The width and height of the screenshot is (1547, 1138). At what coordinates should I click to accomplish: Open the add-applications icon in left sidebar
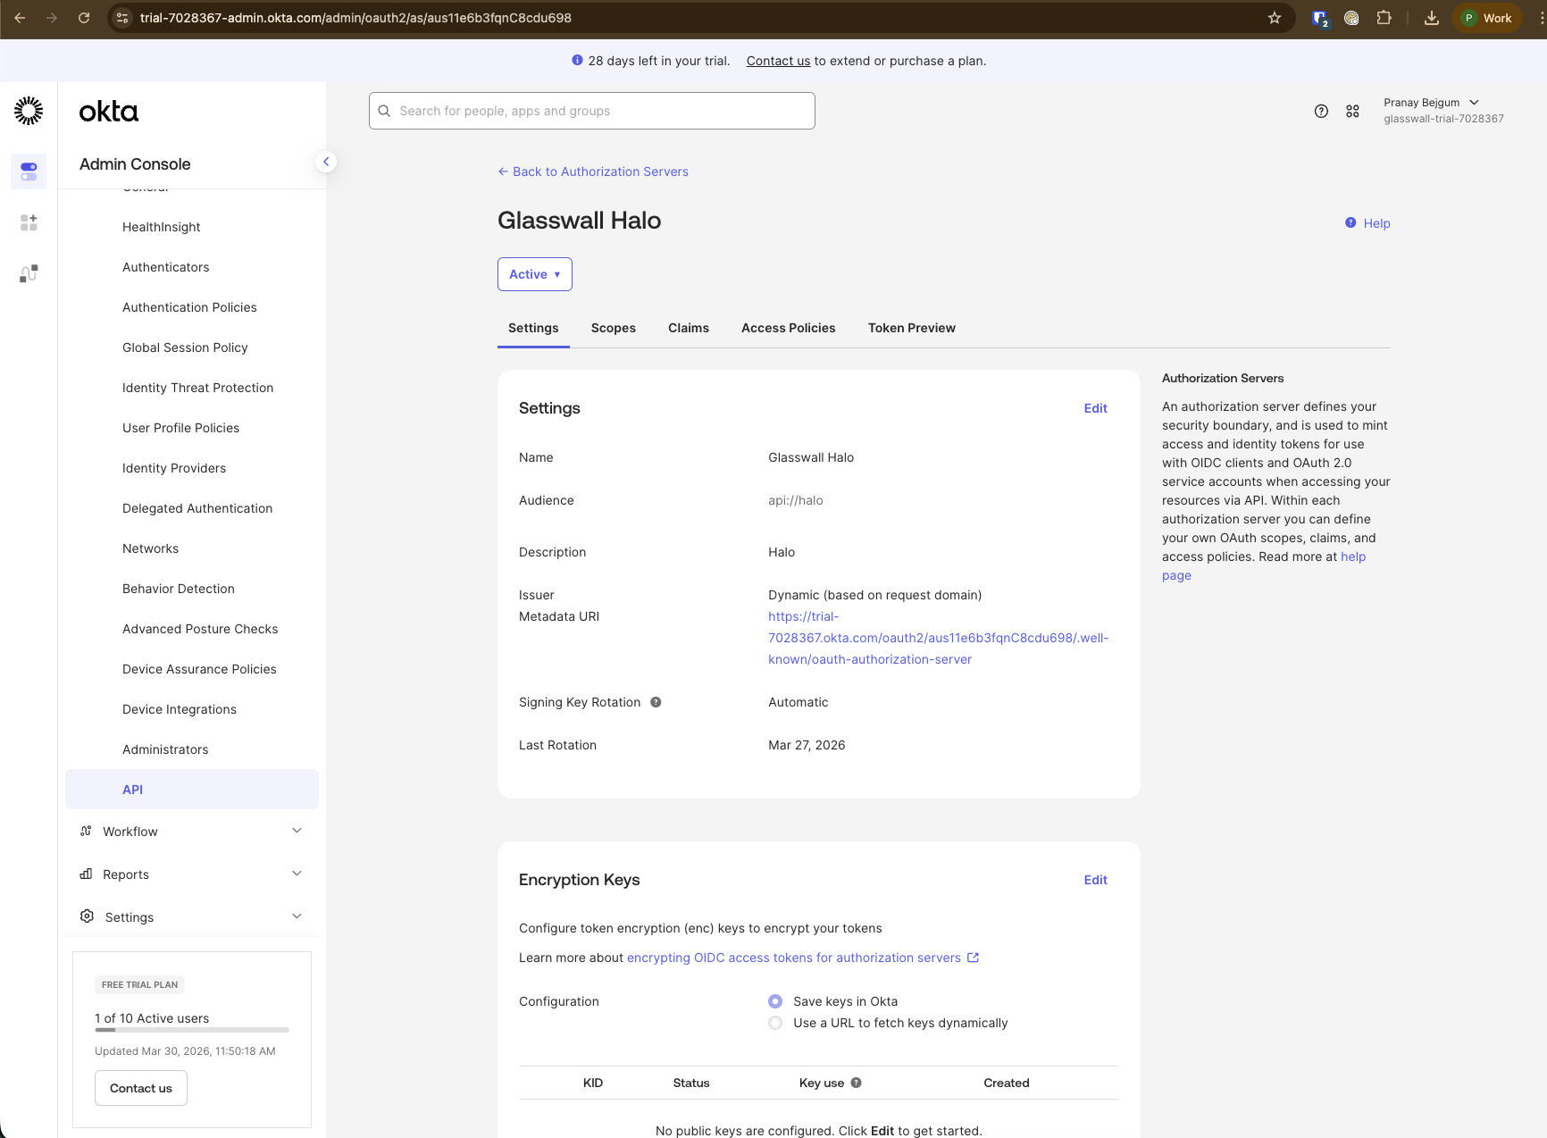[28, 222]
